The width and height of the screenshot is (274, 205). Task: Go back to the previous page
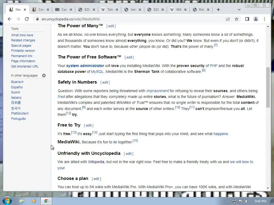[x=10, y=19]
